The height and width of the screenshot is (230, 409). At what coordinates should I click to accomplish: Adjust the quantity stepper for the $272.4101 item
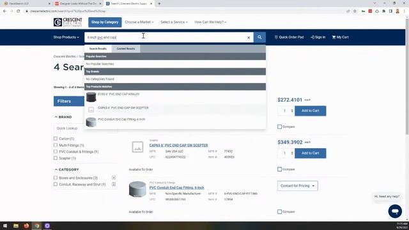click(x=292, y=111)
